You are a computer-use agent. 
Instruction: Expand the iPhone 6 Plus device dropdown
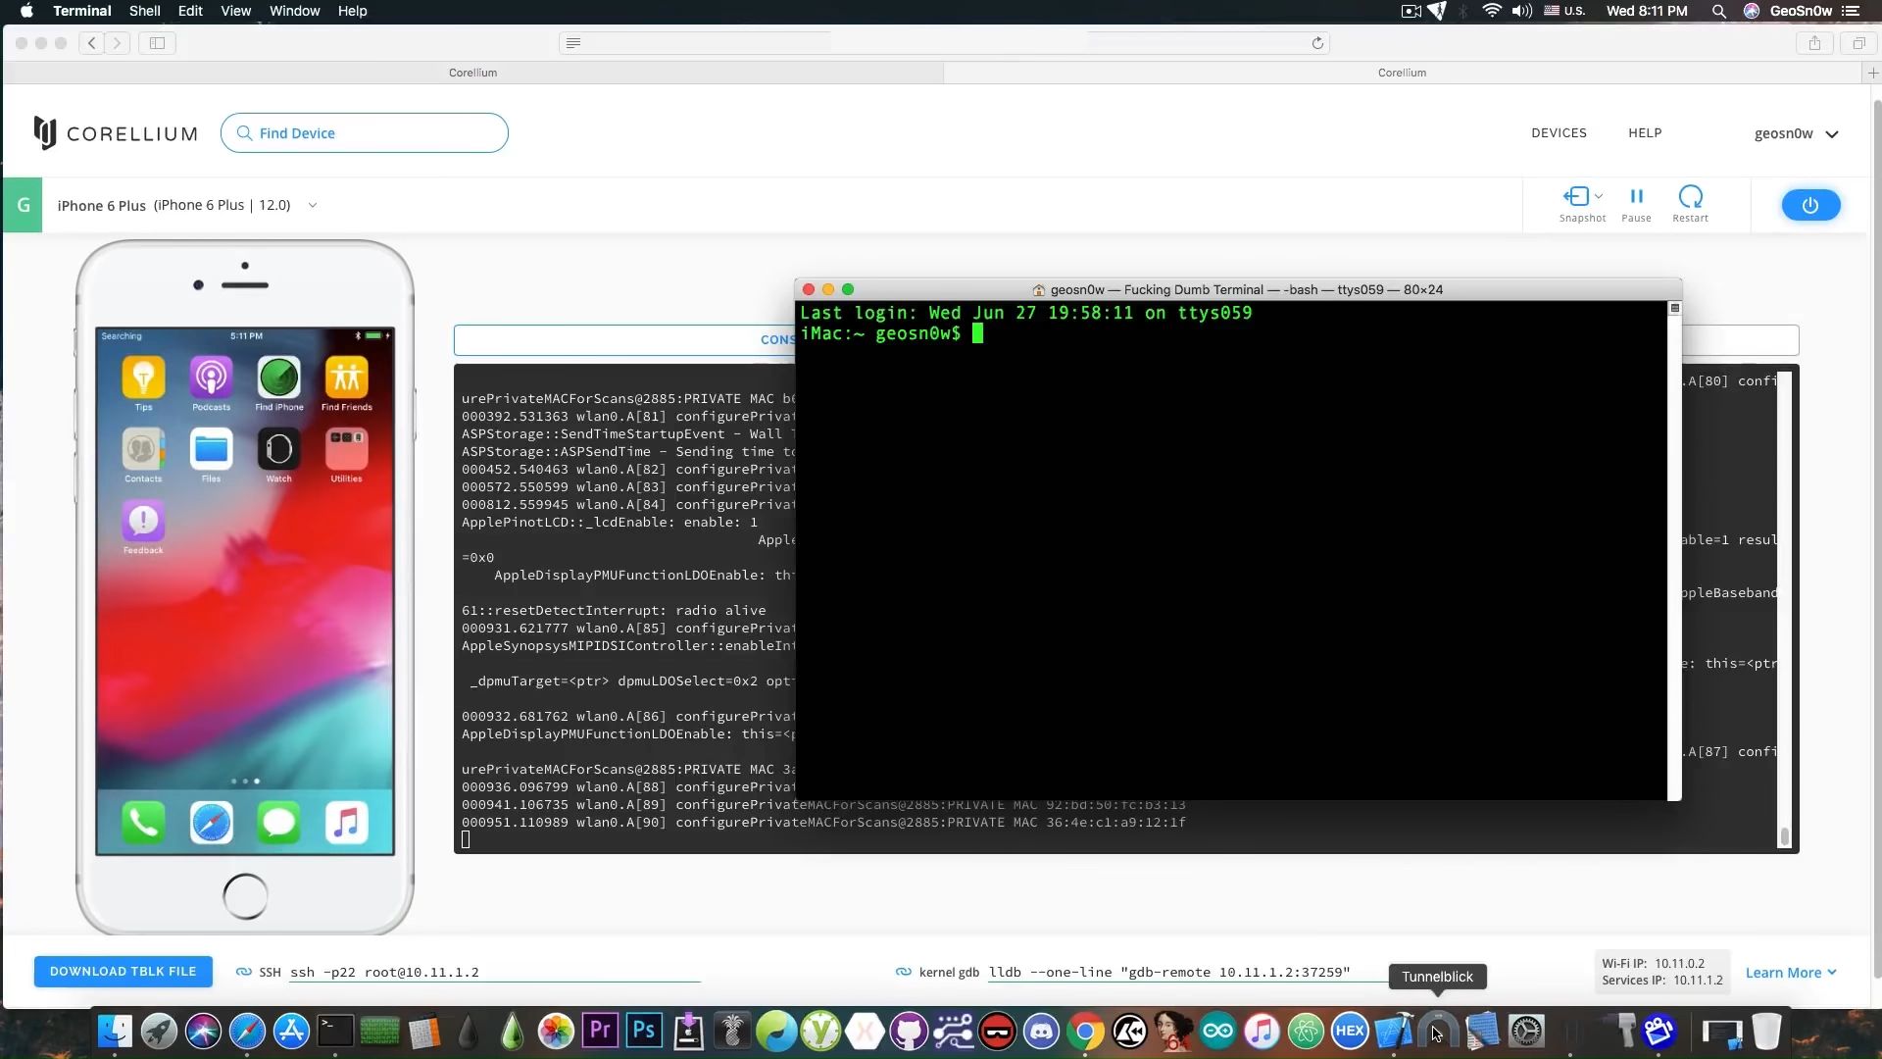pyautogui.click(x=313, y=205)
